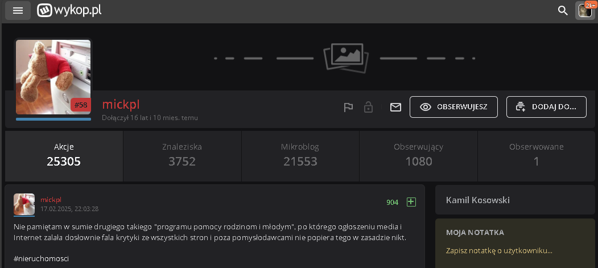The height and width of the screenshot is (268, 598).
Task: Open the Obserwujący tab
Action: click(x=418, y=155)
